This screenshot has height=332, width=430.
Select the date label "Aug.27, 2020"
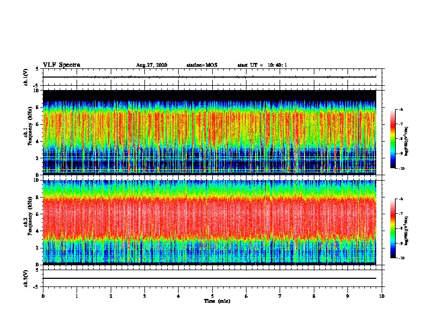pos(151,65)
